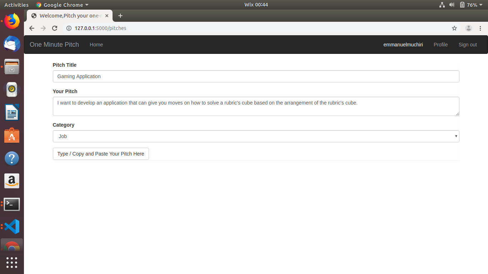Open the Profile navbar link

440,45
